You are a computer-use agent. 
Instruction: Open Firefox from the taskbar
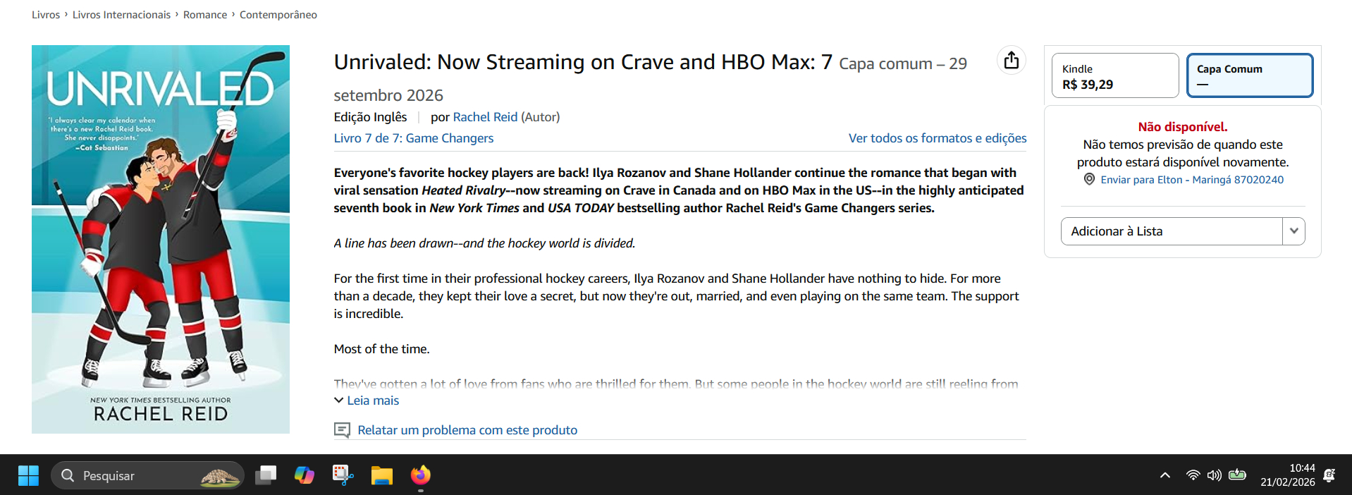[x=421, y=476]
